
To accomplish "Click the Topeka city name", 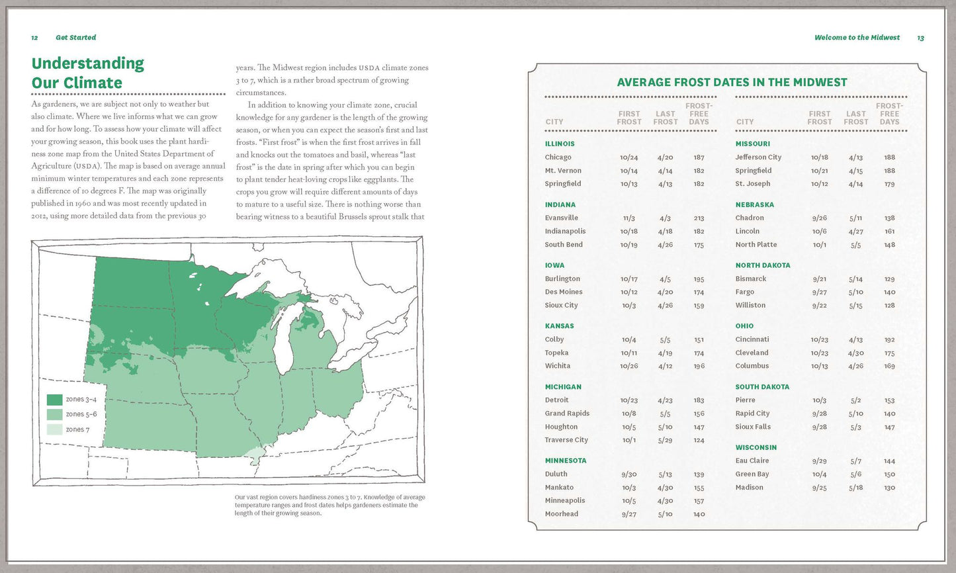I will (556, 353).
